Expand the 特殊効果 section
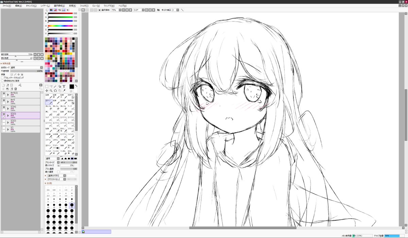The width and height of the screenshot is (408, 238). pyautogui.click(x=6, y=63)
